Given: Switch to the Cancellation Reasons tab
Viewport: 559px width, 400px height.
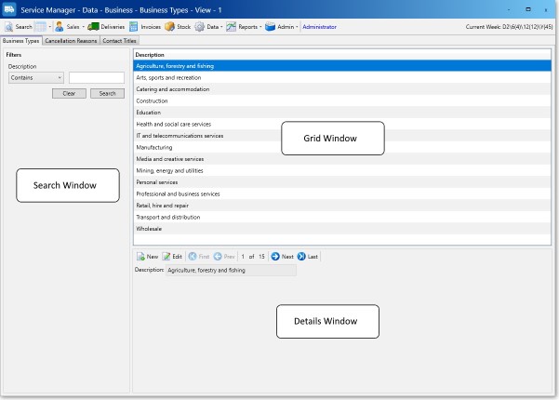Looking at the screenshot, I should 71,41.
